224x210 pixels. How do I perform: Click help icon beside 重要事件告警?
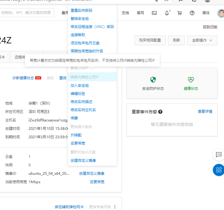(160, 112)
